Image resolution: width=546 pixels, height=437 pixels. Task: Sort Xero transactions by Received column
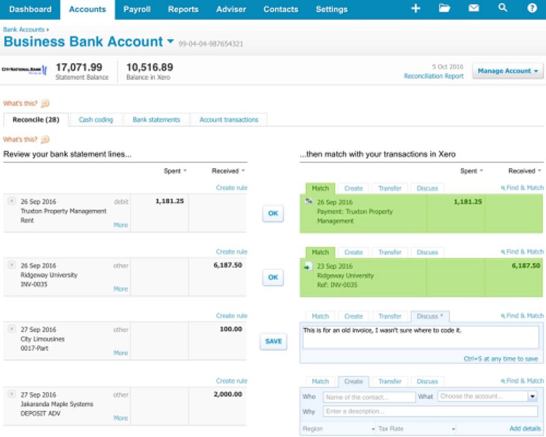point(525,171)
